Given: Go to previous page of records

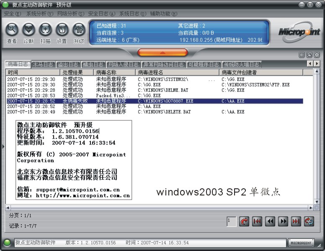Looking at the screenshot, I should coord(270,221).
